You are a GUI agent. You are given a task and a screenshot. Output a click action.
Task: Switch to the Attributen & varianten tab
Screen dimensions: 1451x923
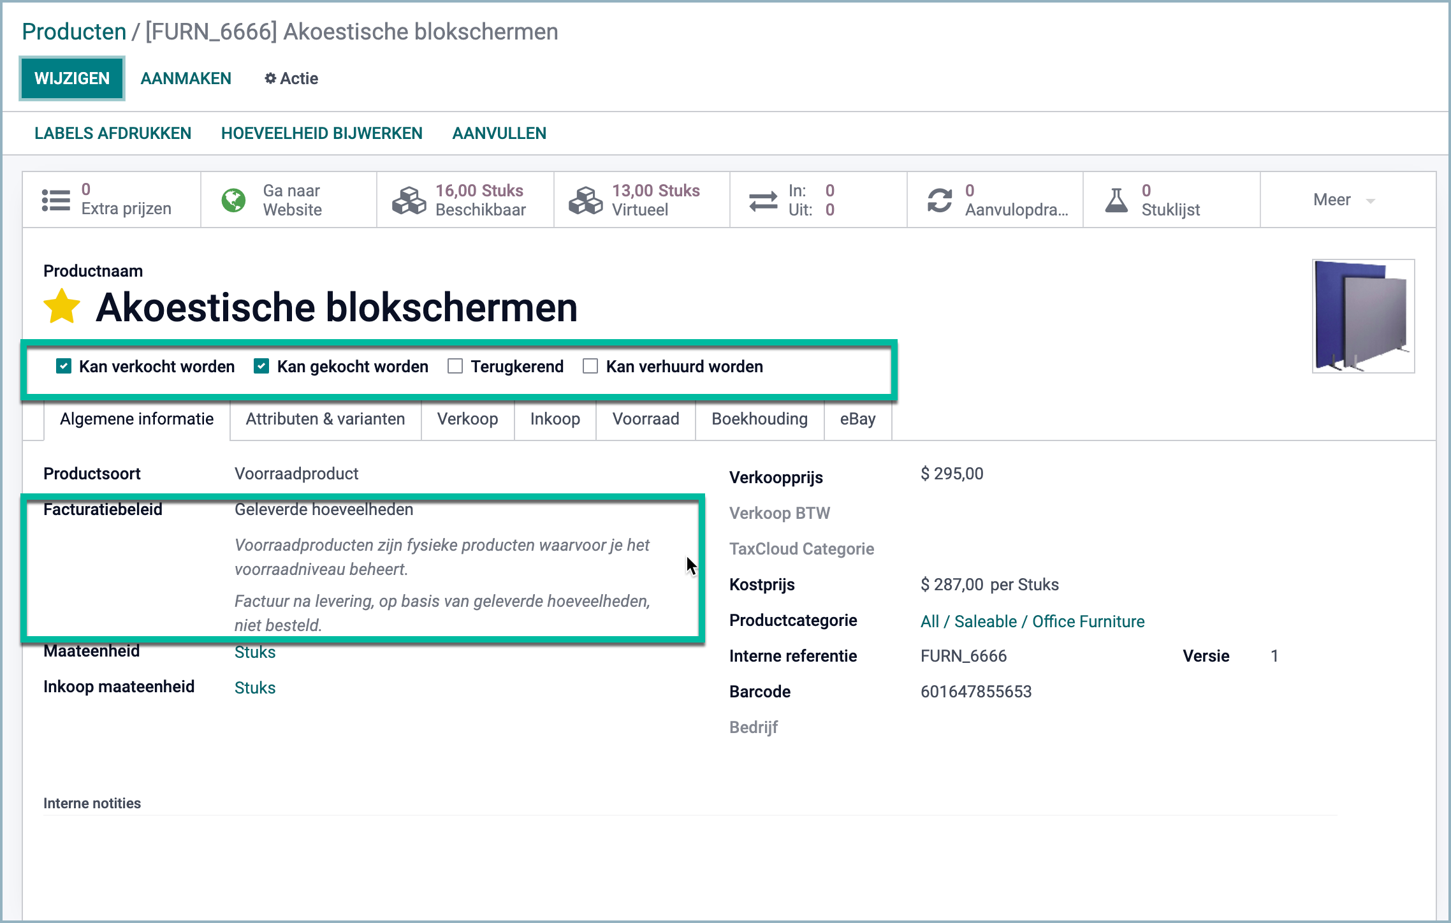point(324,419)
